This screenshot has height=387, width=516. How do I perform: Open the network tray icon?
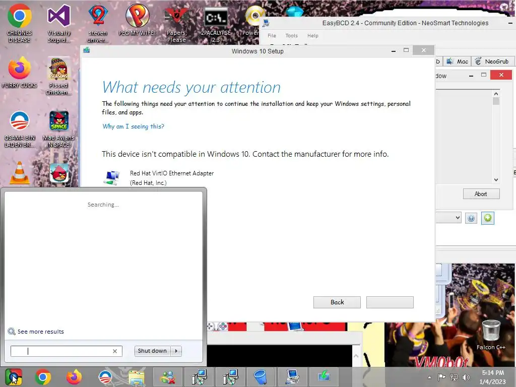454,377
